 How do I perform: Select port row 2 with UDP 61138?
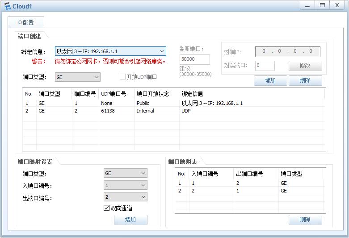coord(174,111)
